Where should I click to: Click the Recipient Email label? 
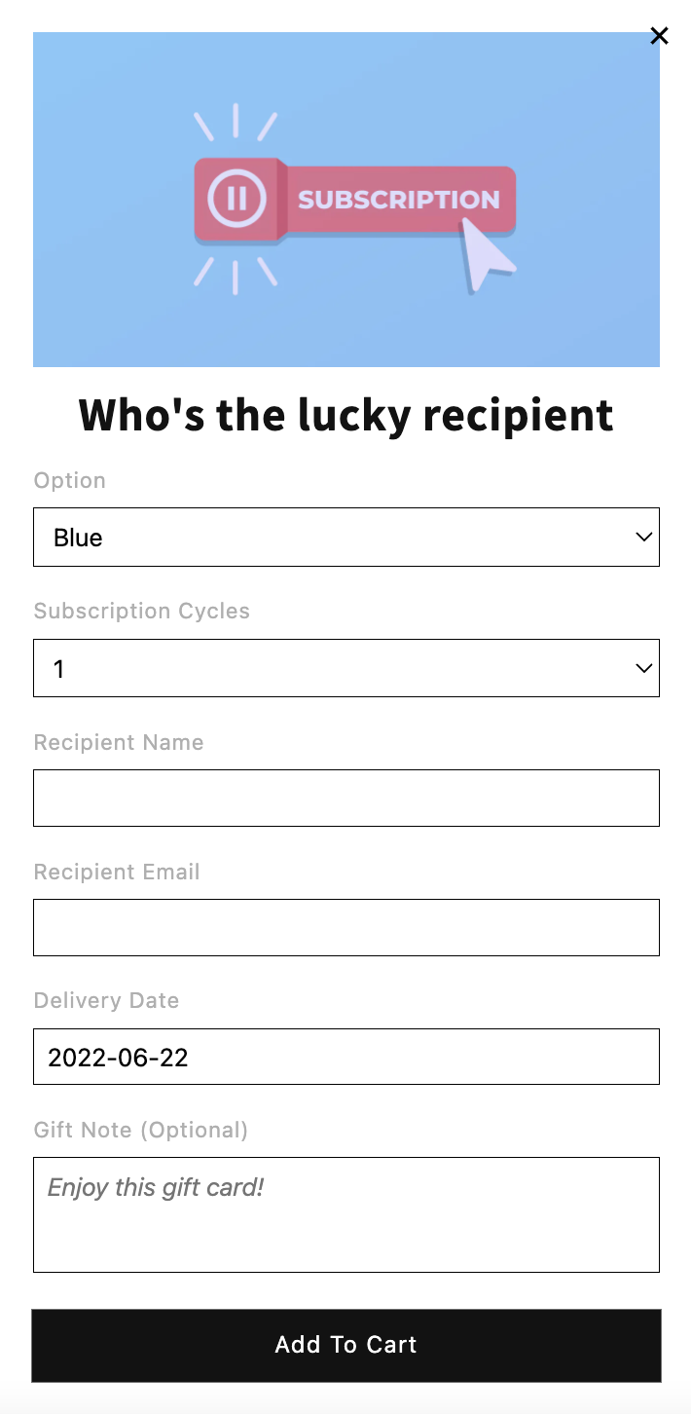[x=117, y=872]
